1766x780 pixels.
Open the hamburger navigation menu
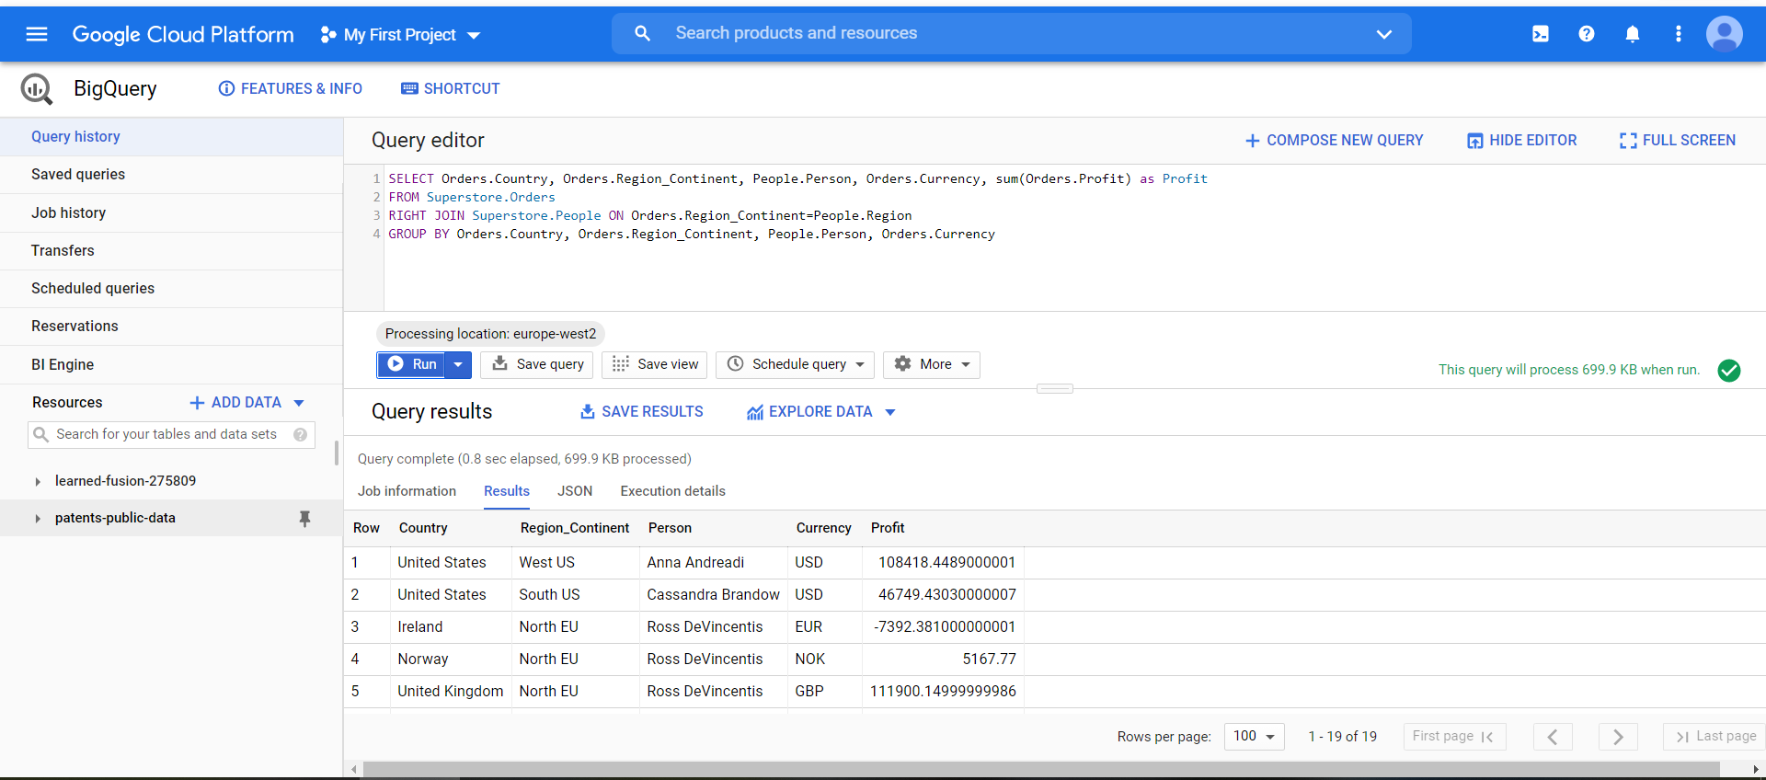(37, 34)
